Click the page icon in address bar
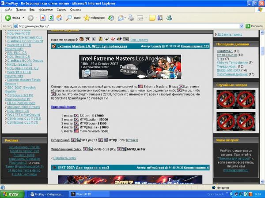265x198 pixels. pos(16,26)
